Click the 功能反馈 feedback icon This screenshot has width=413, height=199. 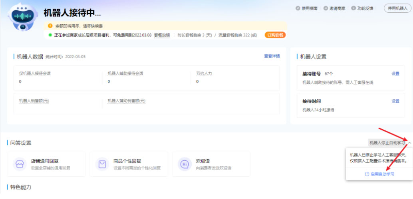353,8
